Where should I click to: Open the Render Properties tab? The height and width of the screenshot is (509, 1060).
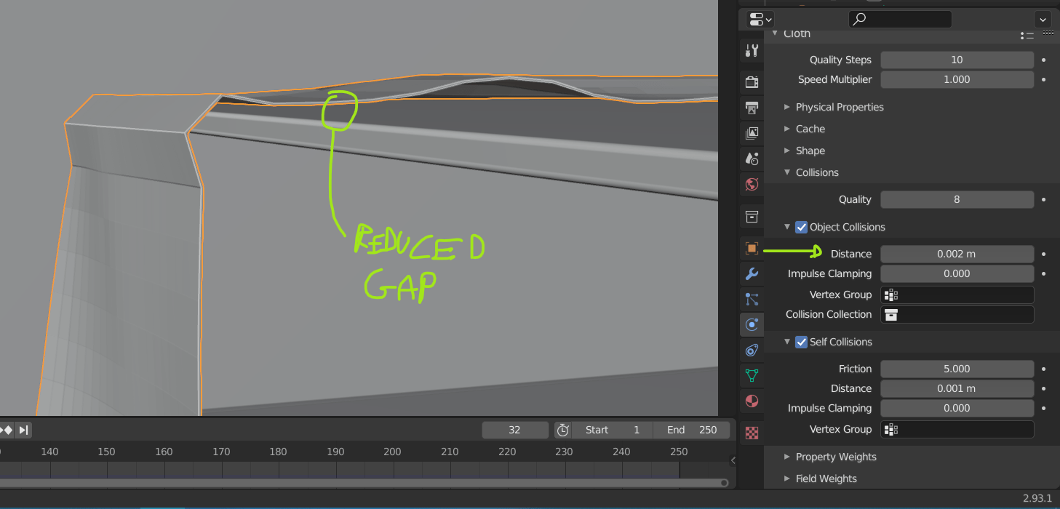click(x=752, y=81)
